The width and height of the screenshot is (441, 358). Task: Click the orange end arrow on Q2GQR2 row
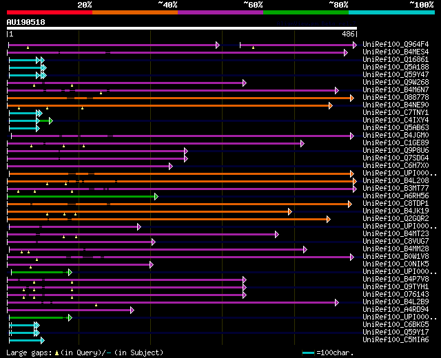pos(329,220)
